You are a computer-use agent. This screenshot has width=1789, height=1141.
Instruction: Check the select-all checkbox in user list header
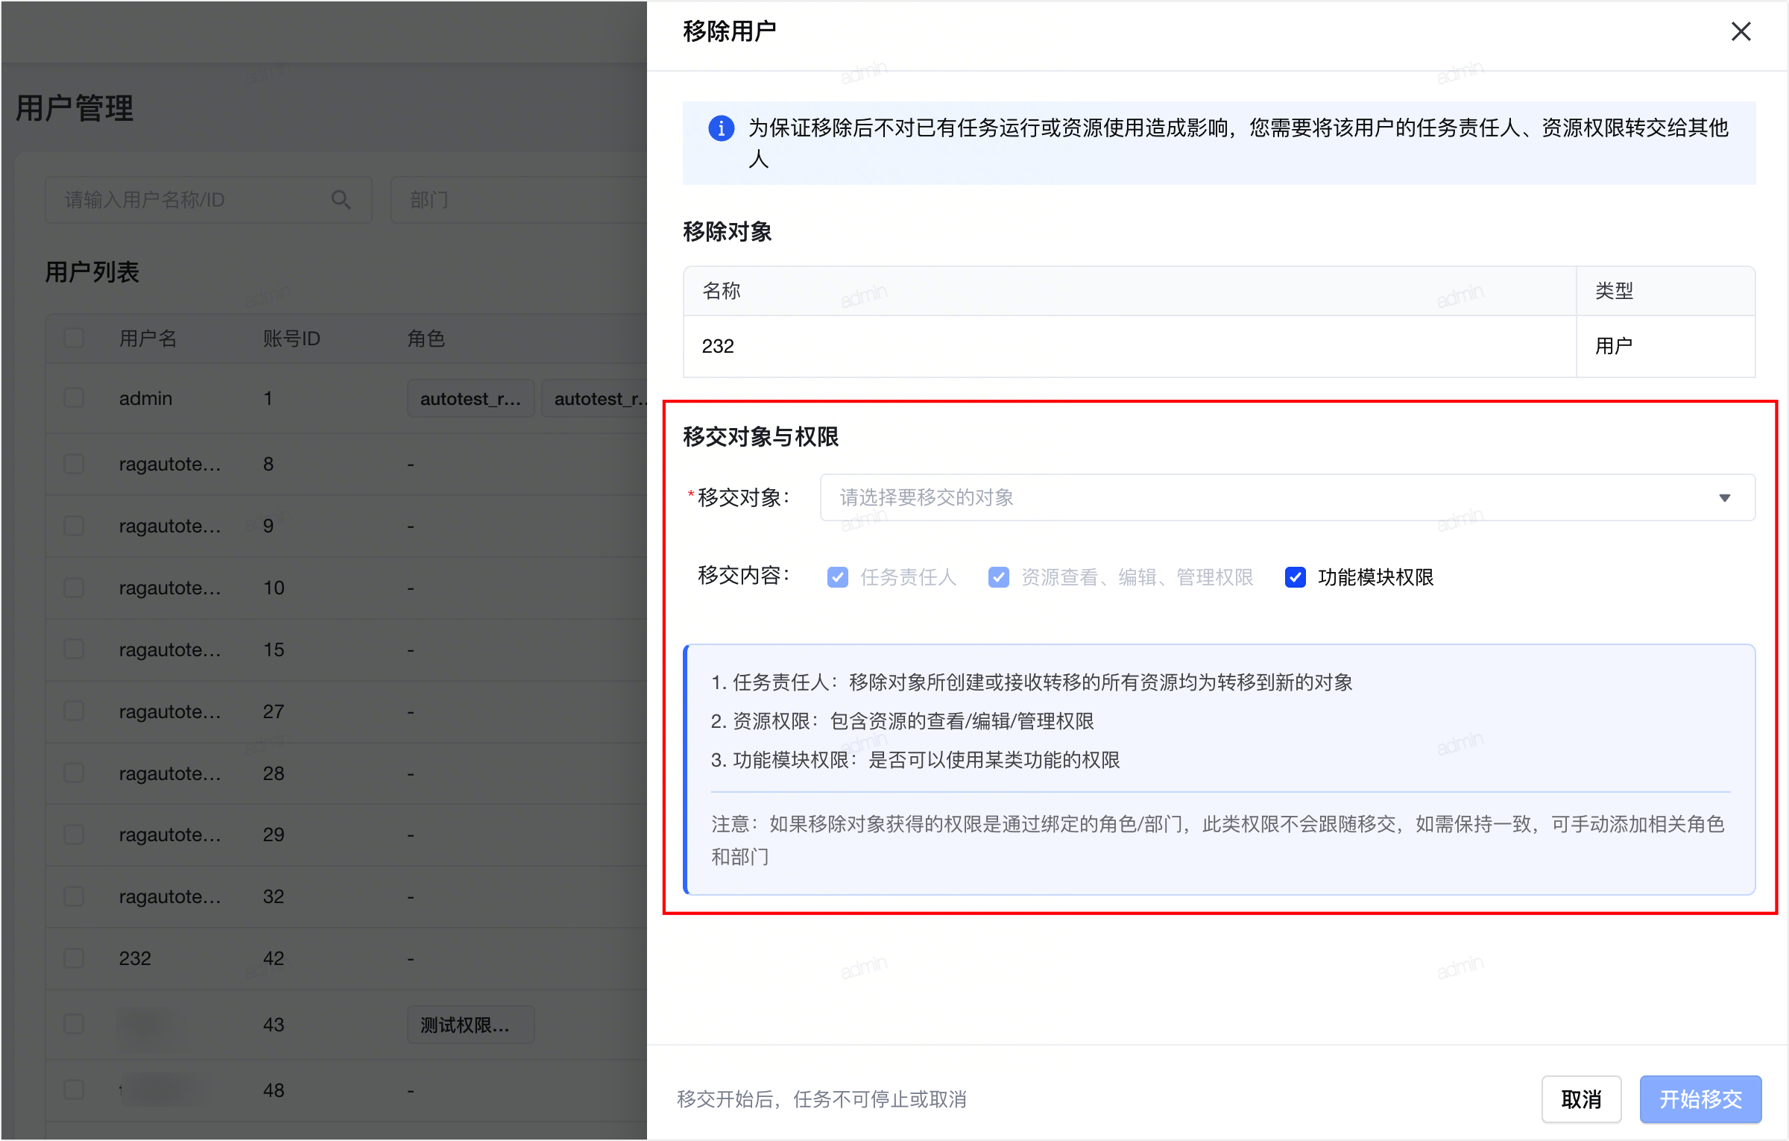click(74, 339)
